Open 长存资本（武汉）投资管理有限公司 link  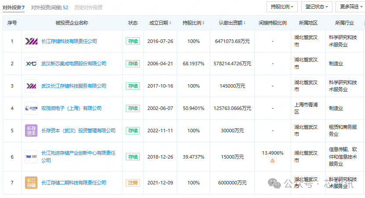click(x=78, y=131)
